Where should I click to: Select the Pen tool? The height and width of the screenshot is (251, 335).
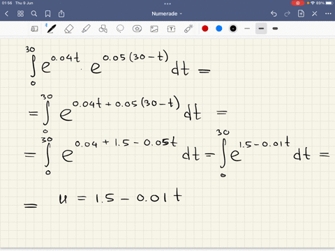pyautogui.click(x=51, y=29)
